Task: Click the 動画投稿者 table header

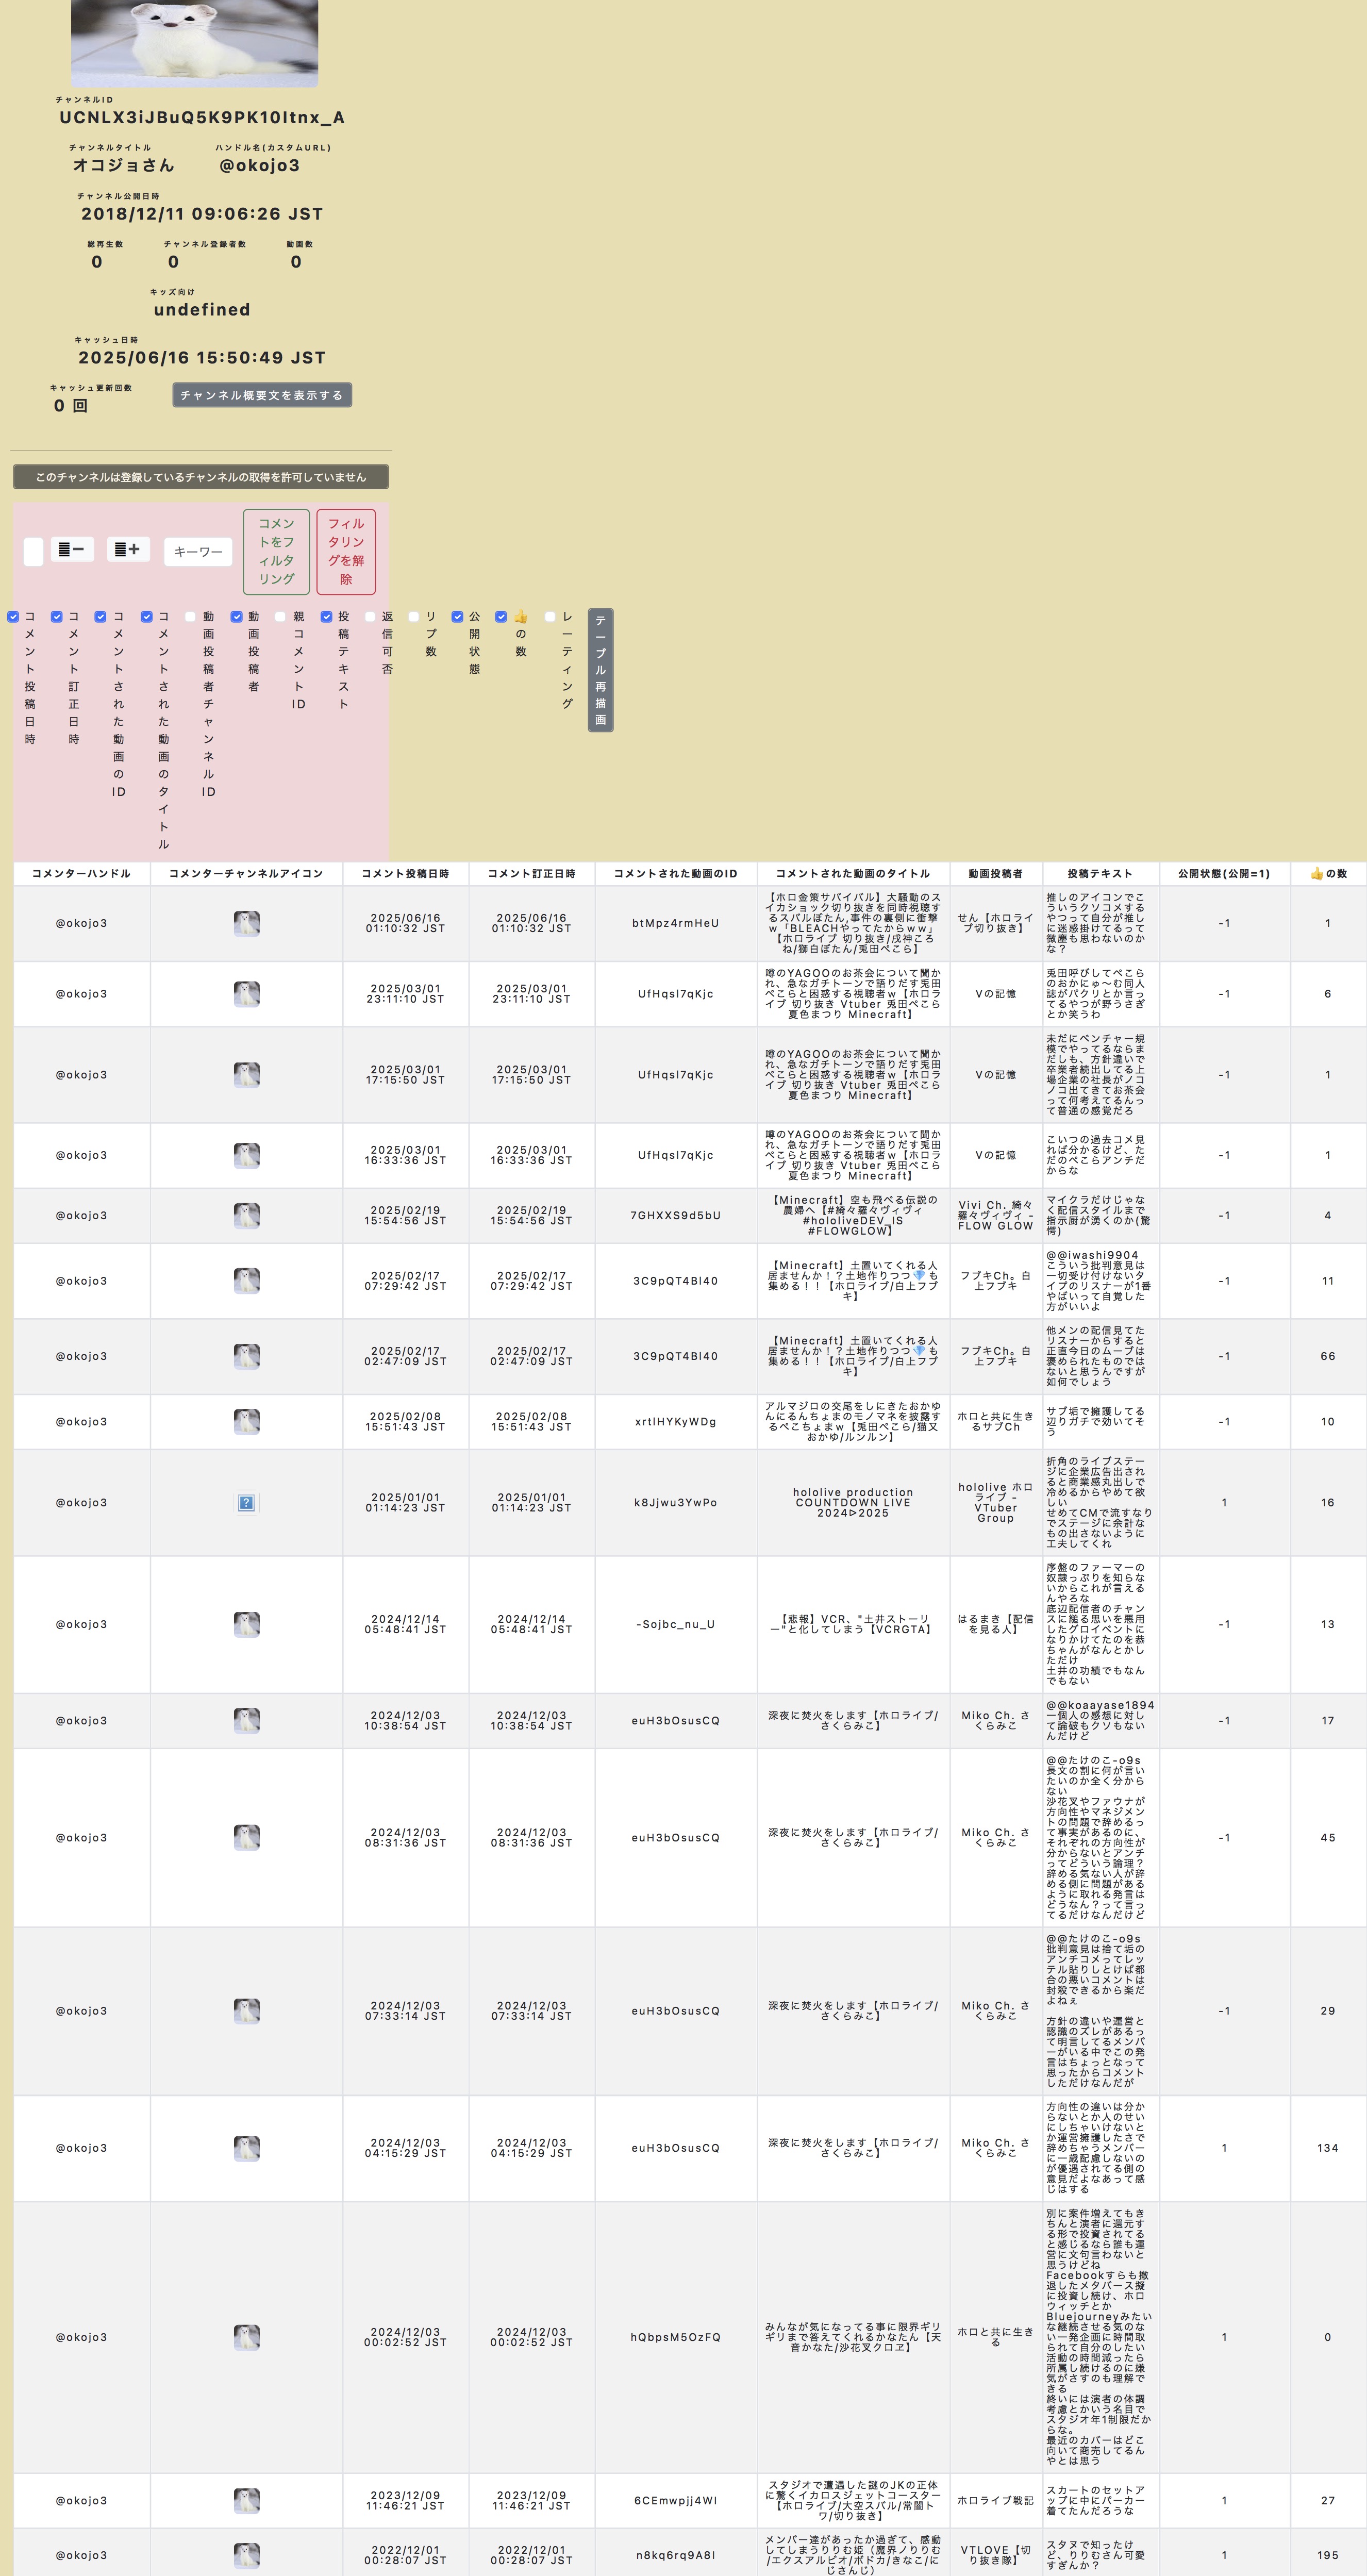Action: pyautogui.click(x=995, y=873)
